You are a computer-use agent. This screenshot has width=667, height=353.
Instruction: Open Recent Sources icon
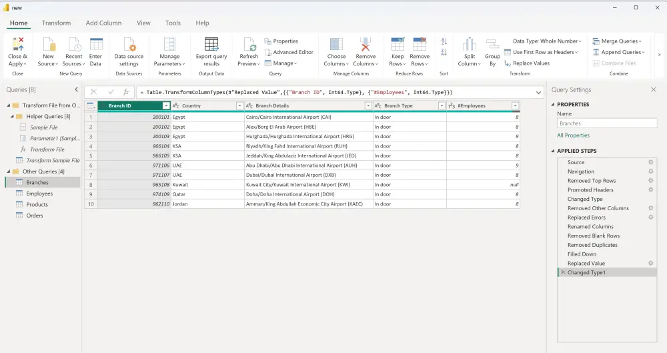click(74, 44)
